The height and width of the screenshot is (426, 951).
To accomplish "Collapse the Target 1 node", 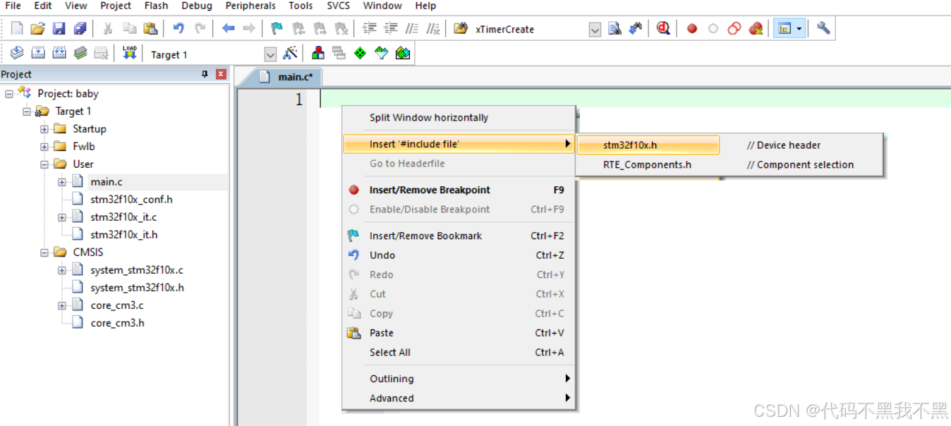I will click(x=27, y=111).
